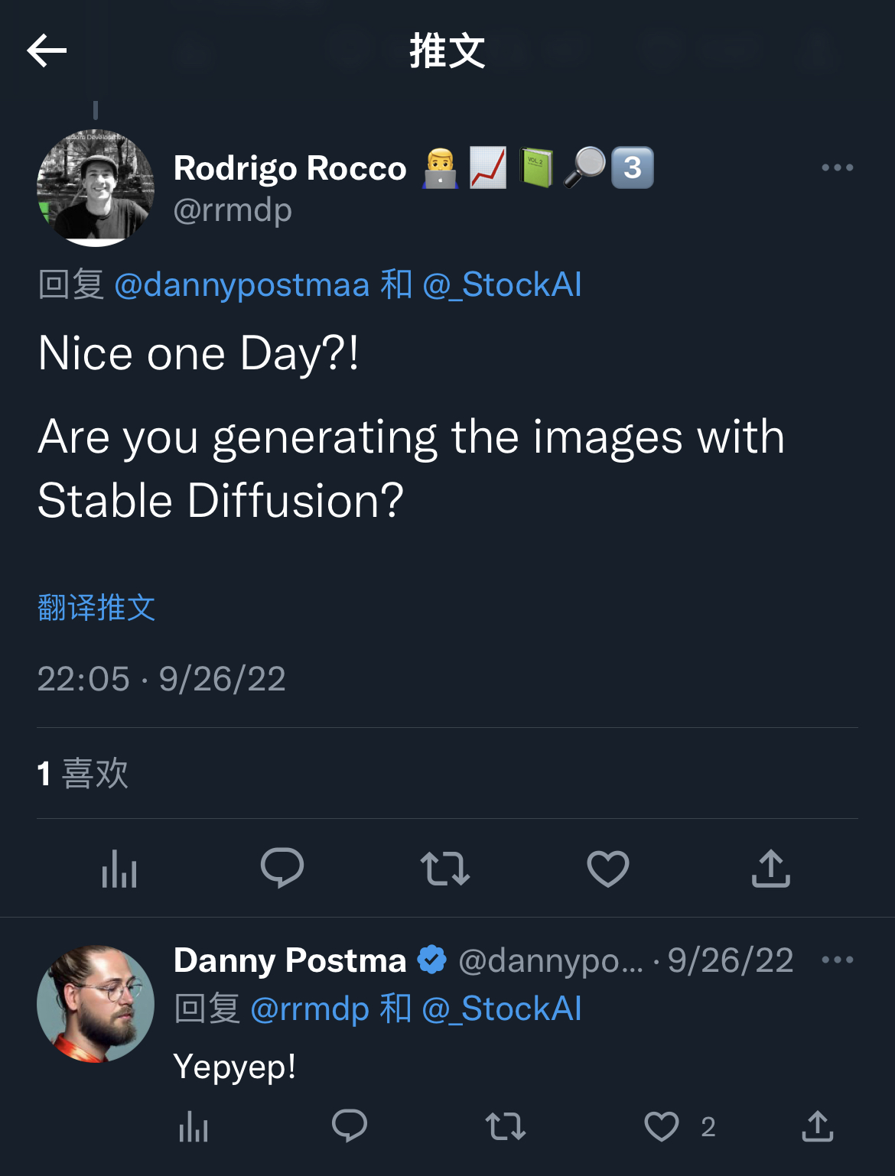View analytics for Rodrigo's tweet
Image resolution: width=895 pixels, height=1176 pixels.
[x=119, y=869]
